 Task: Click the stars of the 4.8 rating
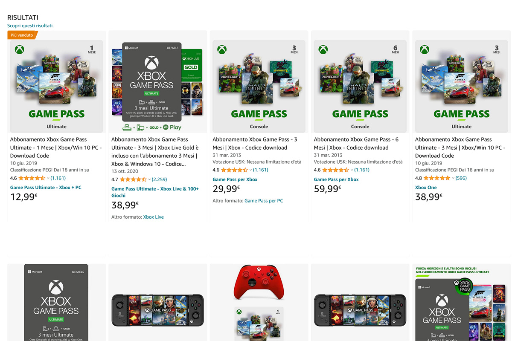[436, 178]
